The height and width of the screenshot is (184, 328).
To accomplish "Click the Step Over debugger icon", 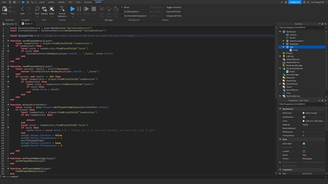I will coord(109,9).
